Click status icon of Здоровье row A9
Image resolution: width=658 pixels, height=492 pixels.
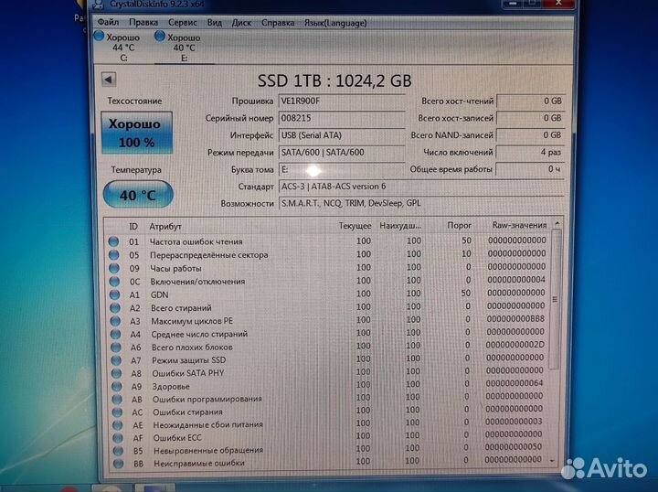[117, 387]
